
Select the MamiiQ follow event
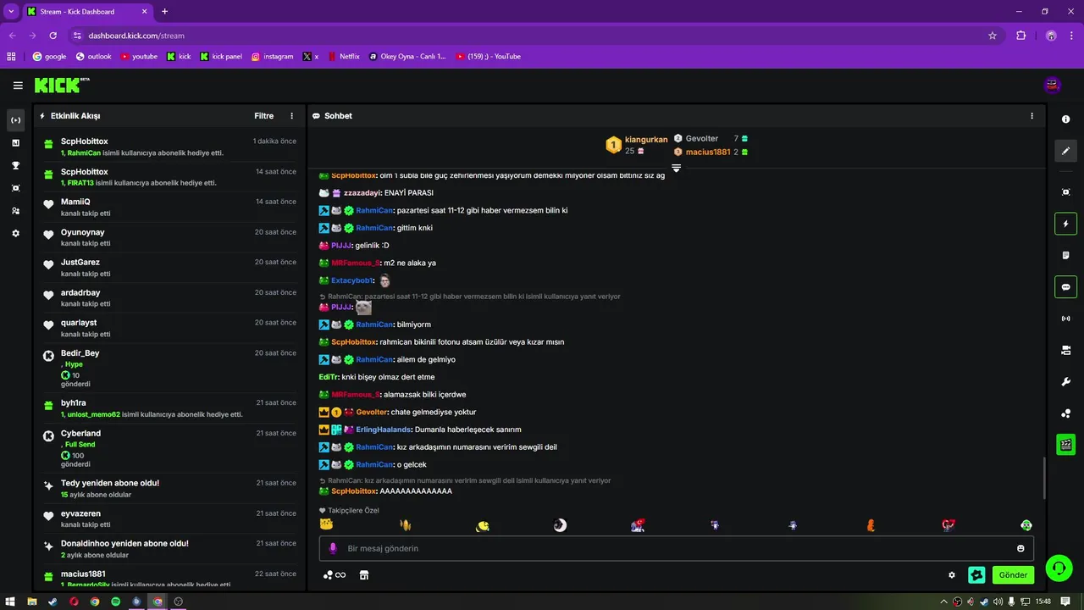coord(169,208)
